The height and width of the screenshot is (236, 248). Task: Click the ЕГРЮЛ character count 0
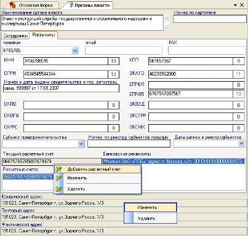[x=239, y=85]
